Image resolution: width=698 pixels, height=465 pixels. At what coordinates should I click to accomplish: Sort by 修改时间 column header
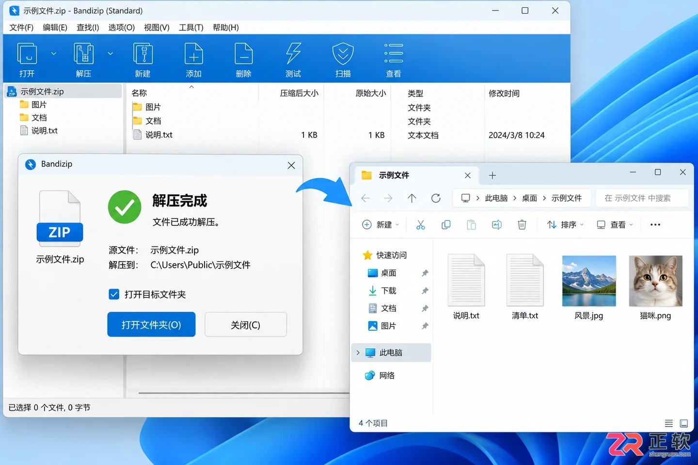pos(504,93)
